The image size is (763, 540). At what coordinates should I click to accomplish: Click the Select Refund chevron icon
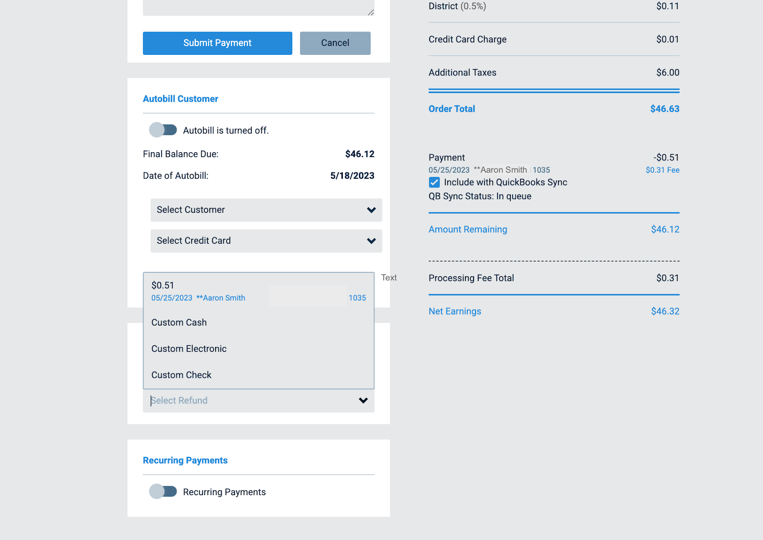coord(362,401)
